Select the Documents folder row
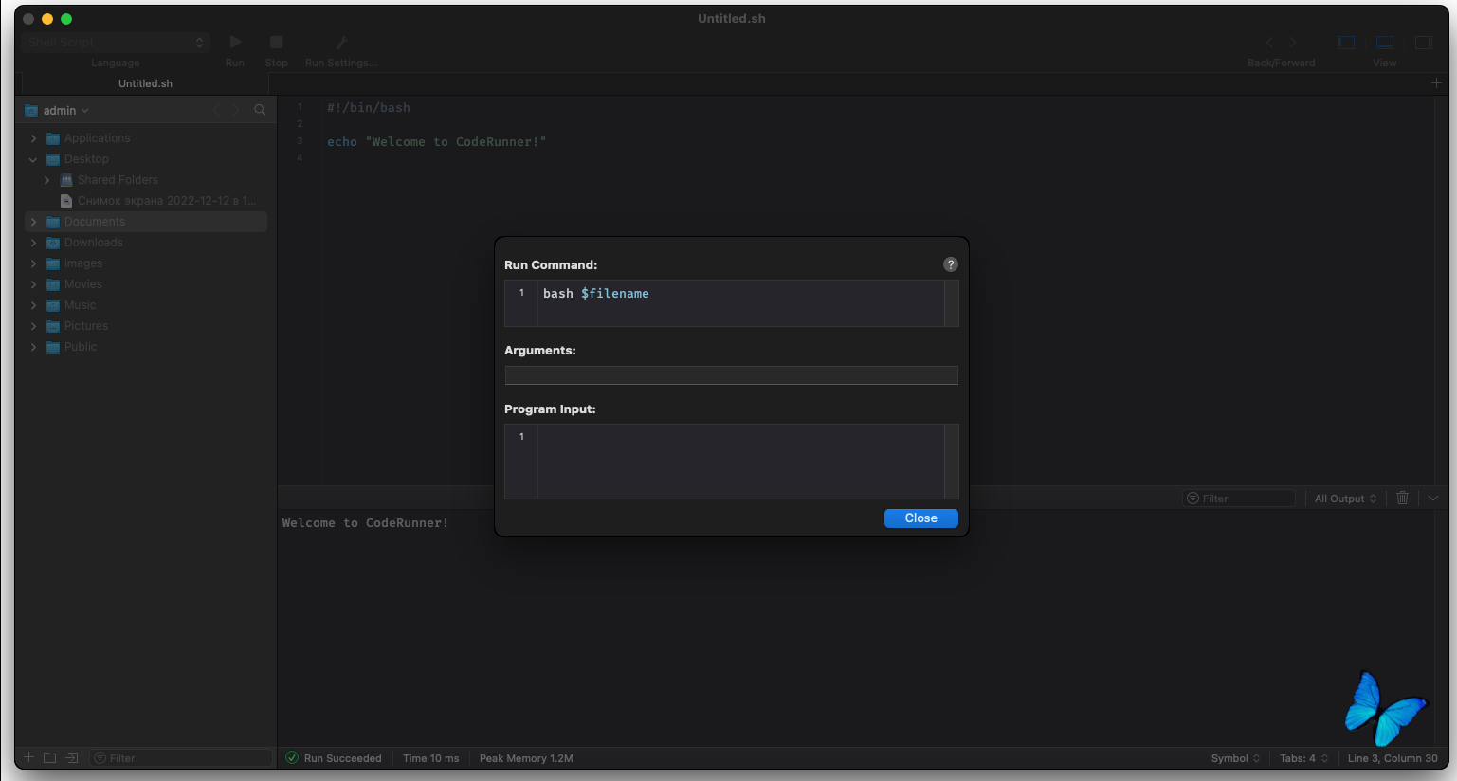 click(x=146, y=222)
